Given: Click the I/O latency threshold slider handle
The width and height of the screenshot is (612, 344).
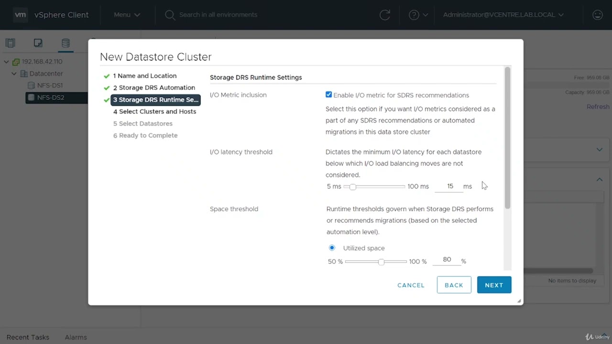Looking at the screenshot, I should click(352, 186).
